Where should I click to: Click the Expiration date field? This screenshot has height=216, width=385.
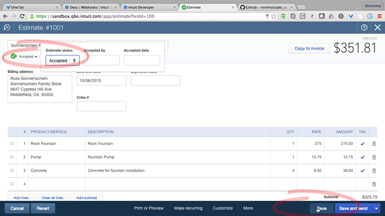click(x=156, y=80)
